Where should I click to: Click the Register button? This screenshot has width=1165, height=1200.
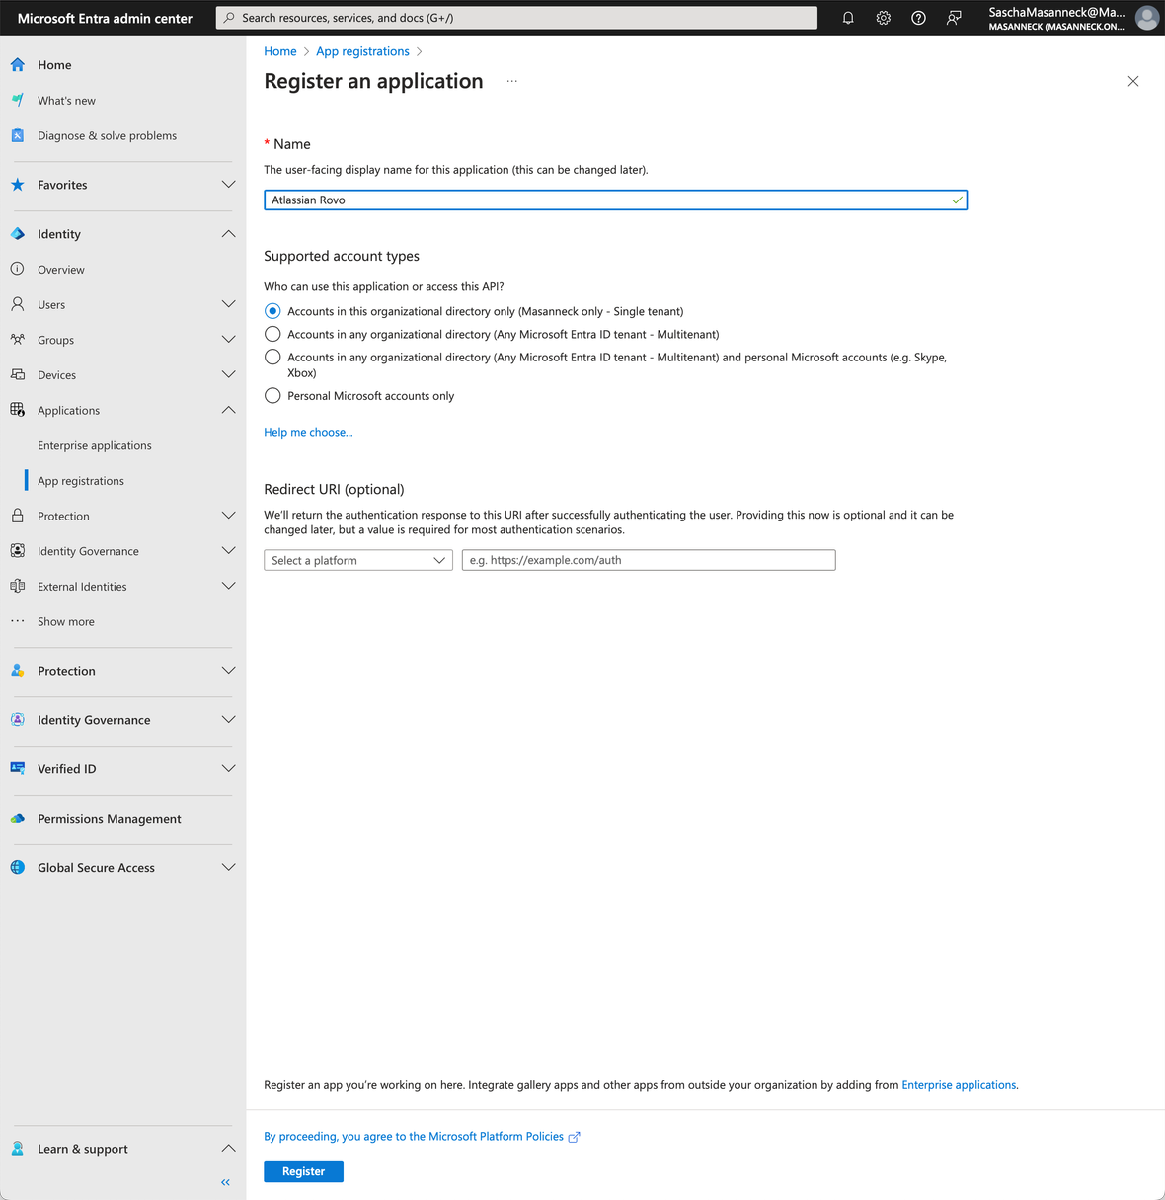[303, 1171]
